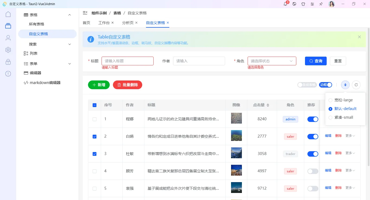Enable the 条纹表格 toggle

click(307, 85)
